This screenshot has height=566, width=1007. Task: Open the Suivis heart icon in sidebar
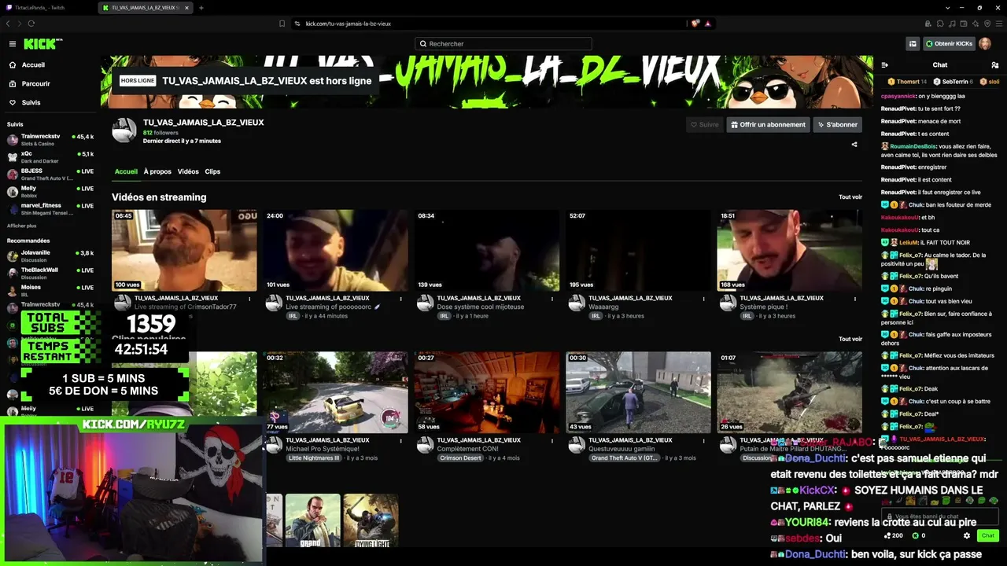[x=13, y=103]
